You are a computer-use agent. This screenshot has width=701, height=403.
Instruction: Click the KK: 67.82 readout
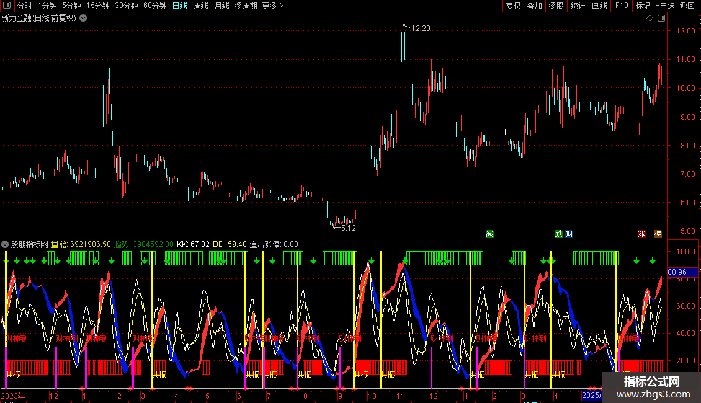click(x=193, y=244)
